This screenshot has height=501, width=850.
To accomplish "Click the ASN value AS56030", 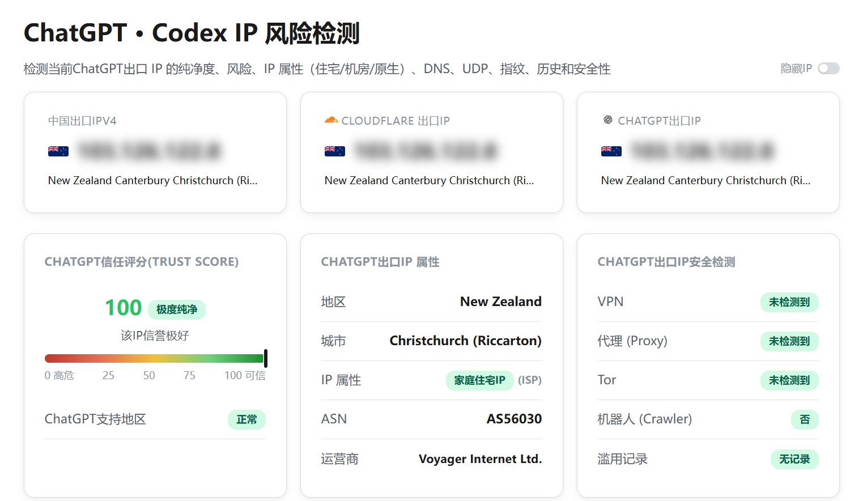I will click(x=514, y=419).
